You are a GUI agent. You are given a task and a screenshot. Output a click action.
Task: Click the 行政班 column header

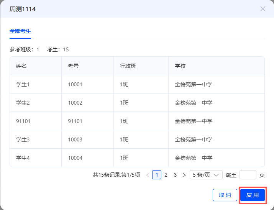coord(128,66)
